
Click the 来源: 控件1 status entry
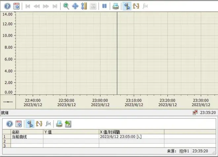click(178, 151)
